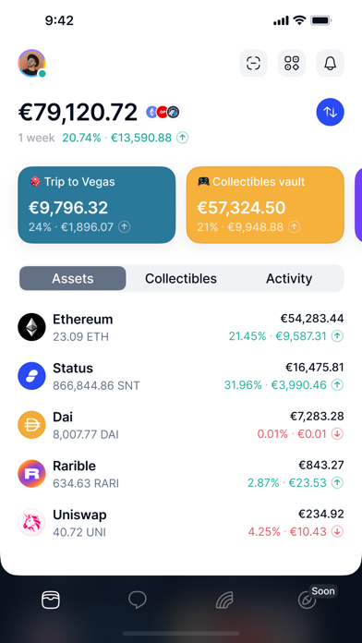Tap the QR scan icon
This screenshot has width=362, height=643.
253,63
